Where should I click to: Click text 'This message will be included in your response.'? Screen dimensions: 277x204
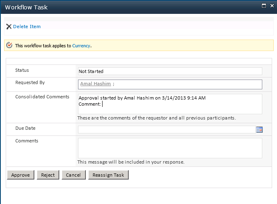pos(131,162)
